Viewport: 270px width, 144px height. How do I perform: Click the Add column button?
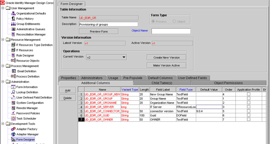tap(67, 90)
